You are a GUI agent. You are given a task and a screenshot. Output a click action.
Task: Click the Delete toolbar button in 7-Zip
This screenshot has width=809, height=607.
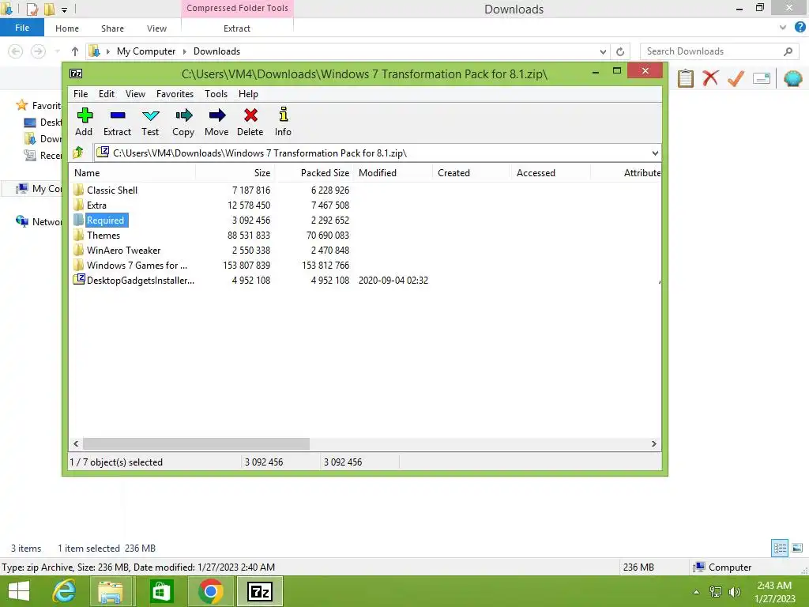point(250,122)
